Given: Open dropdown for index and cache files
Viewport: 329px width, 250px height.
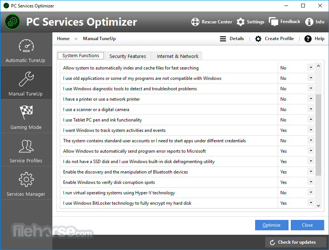Looking at the screenshot, I should coord(311,67).
